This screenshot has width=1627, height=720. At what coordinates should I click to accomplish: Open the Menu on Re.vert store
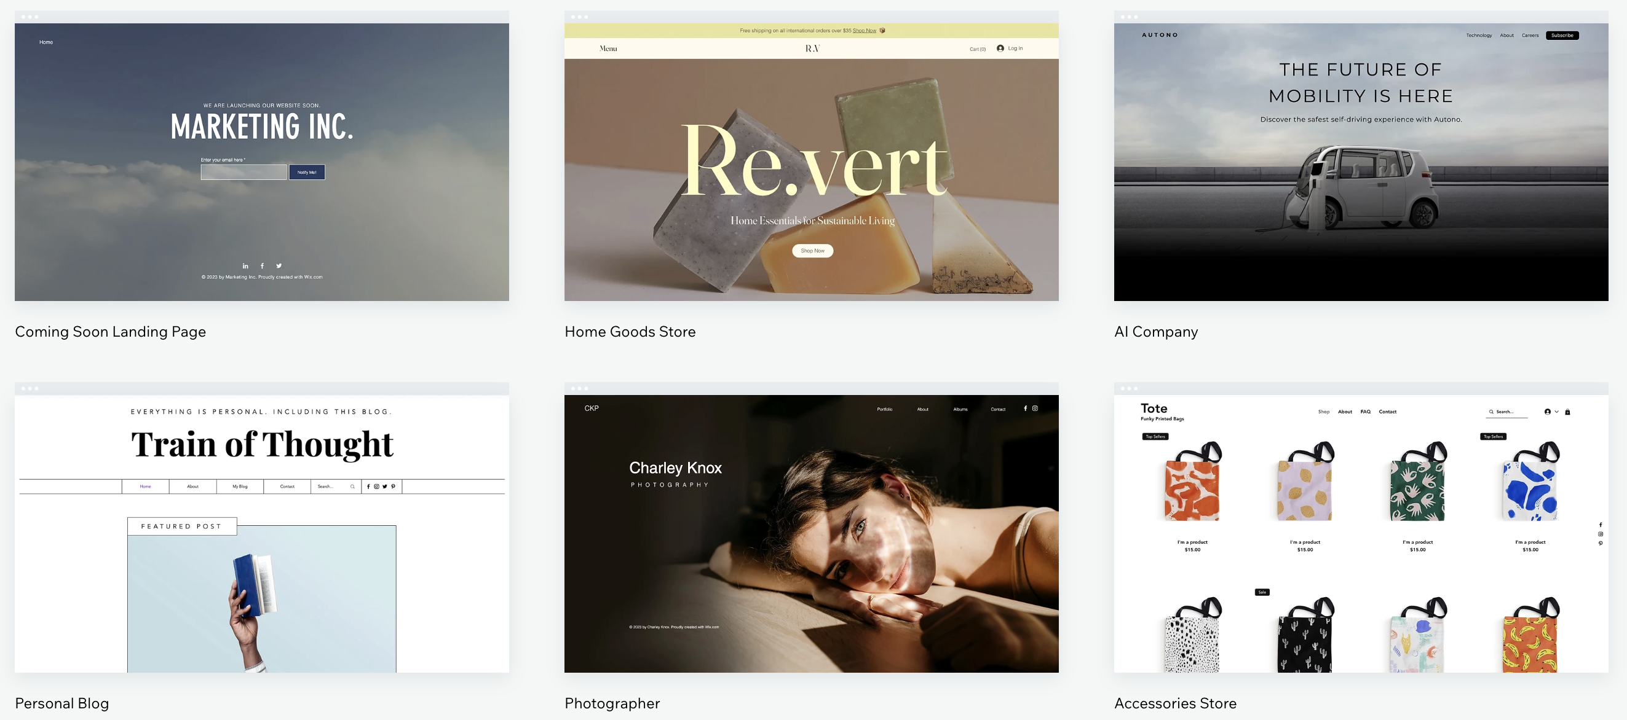[608, 49]
